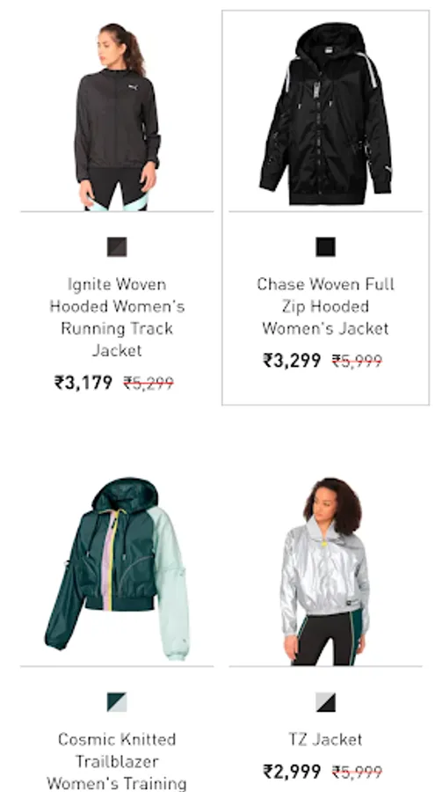442x792 pixels.
Task: Click the struck-through ₹5,299 original price
Action: 149,384
